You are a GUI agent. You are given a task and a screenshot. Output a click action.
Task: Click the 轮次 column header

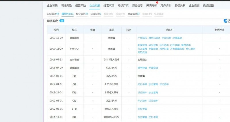(x=74, y=30)
